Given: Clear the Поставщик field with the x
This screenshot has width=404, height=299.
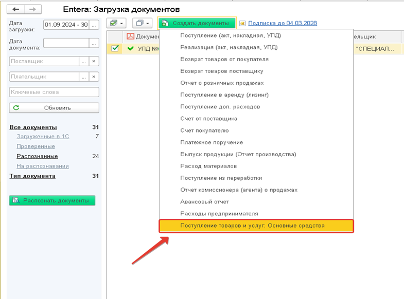Looking at the screenshot, I should 94,61.
